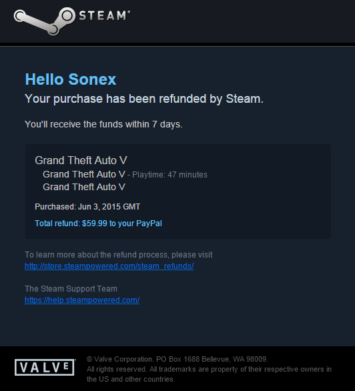The image size is (355, 391).
Task: Click the US and other countries text
Action: click(131, 379)
